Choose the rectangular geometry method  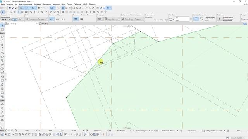pos(58,19)
